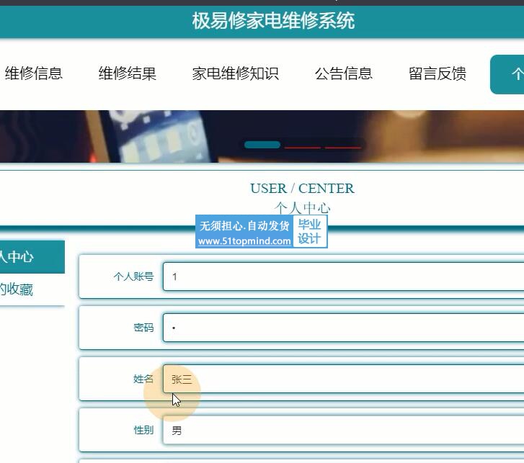Screen dimensions: 524x463
Task: Open the 维修信息 navigation item
Action: click(34, 73)
